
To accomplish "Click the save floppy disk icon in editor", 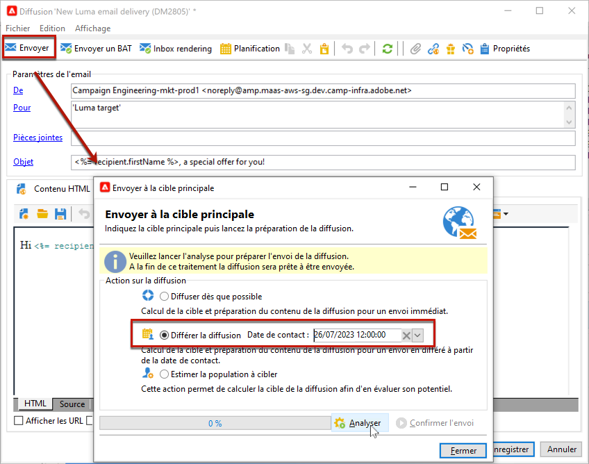I will pos(60,214).
